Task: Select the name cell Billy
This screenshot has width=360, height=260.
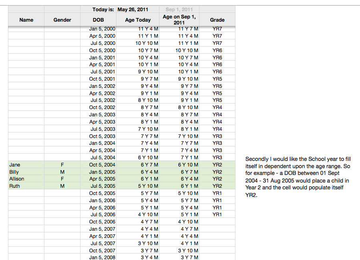Action: (x=26, y=172)
